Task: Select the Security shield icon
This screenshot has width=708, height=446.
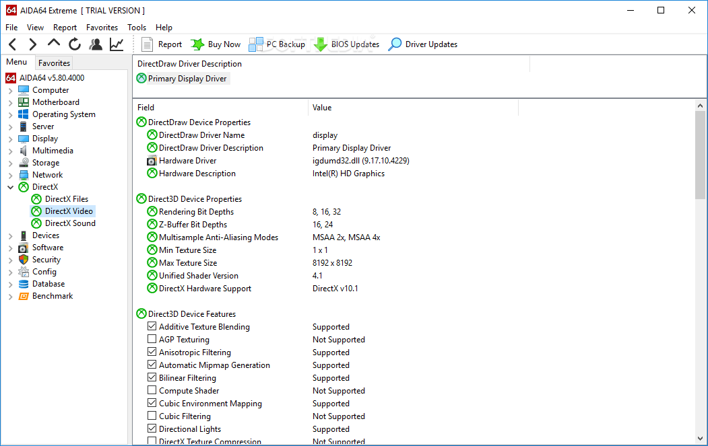Action: tap(24, 260)
